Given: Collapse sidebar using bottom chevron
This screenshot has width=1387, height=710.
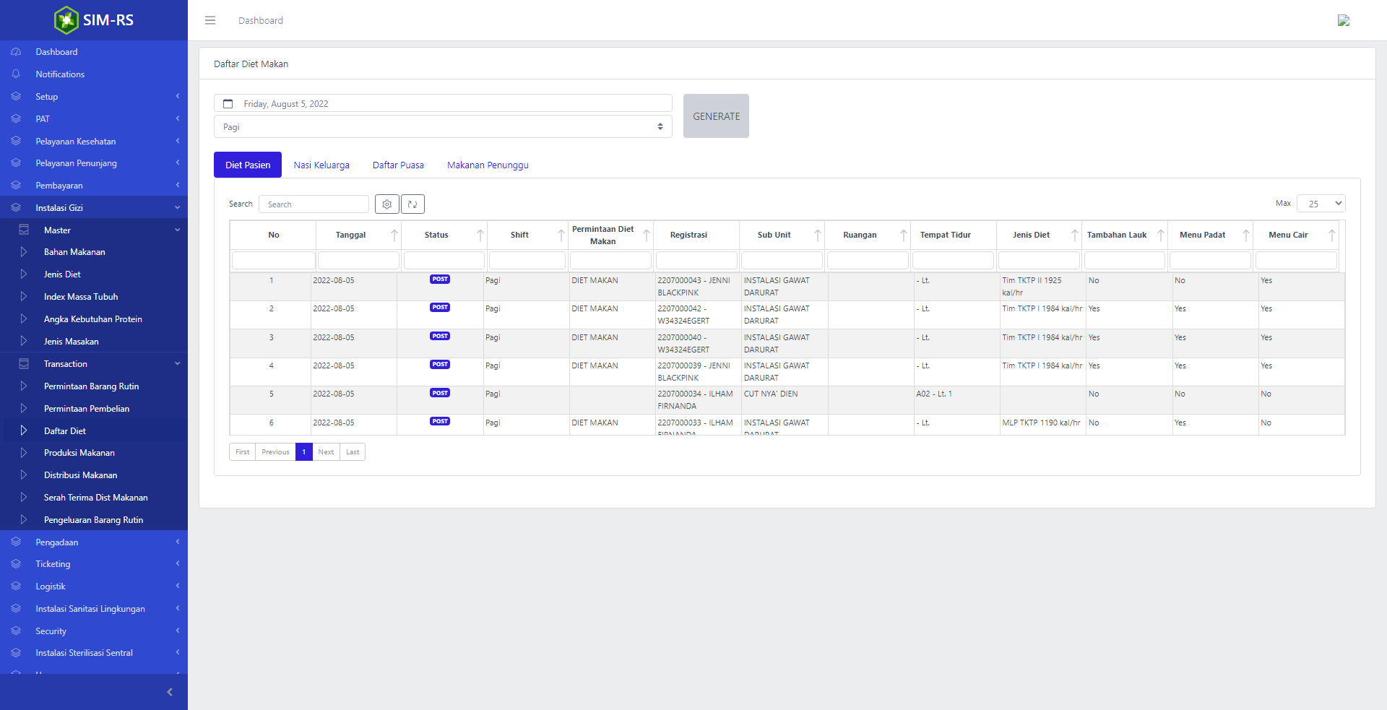Looking at the screenshot, I should point(170,692).
